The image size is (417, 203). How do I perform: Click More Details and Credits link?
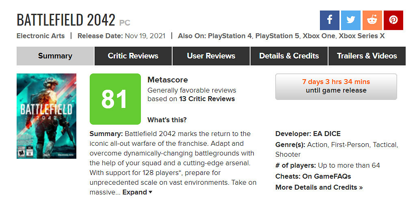[x=319, y=187]
